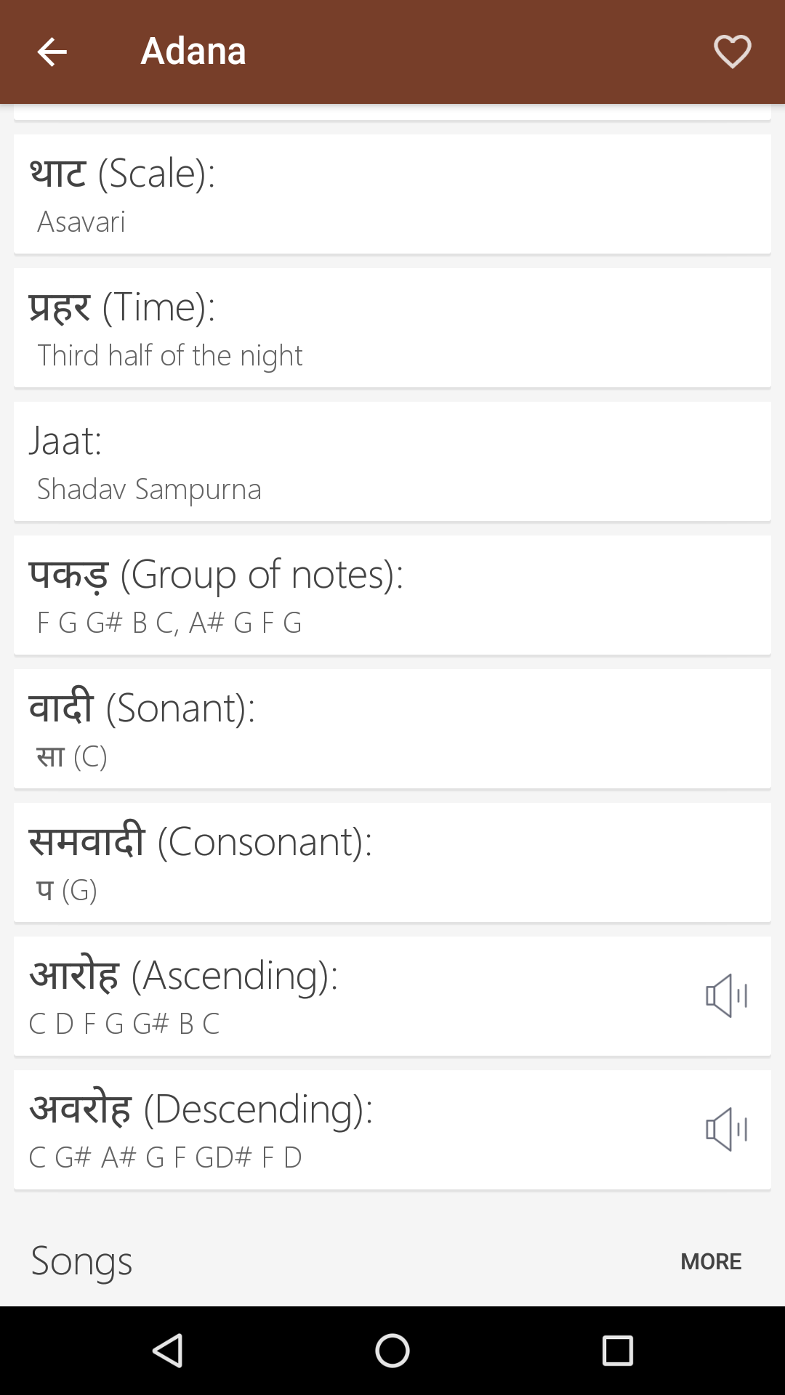Tap the Android home circle button

pyautogui.click(x=392, y=1351)
